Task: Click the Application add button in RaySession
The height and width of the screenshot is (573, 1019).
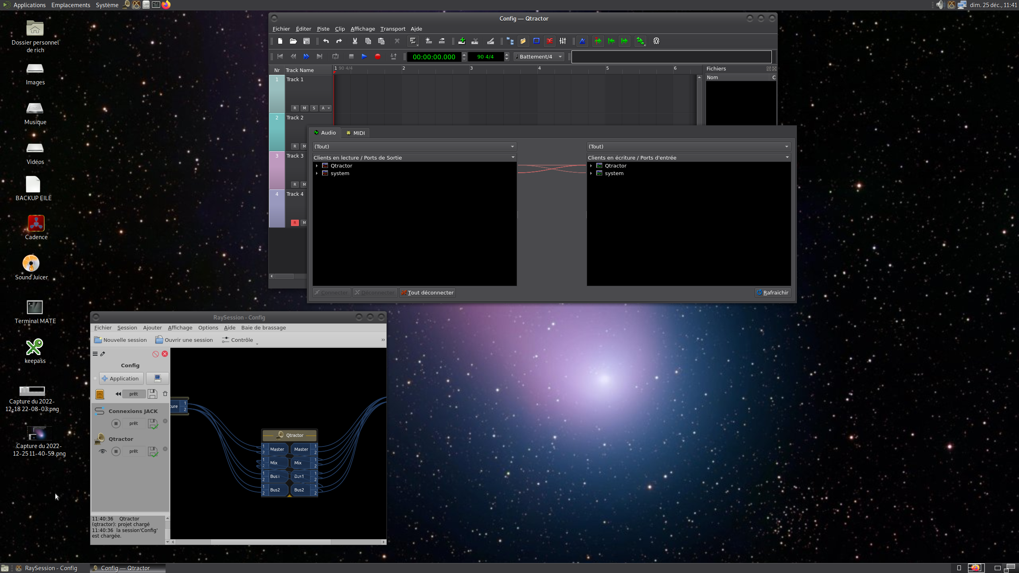Action: click(x=121, y=378)
